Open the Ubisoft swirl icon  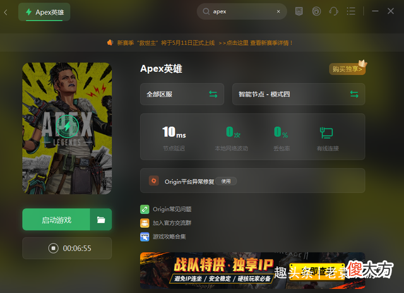316,11
